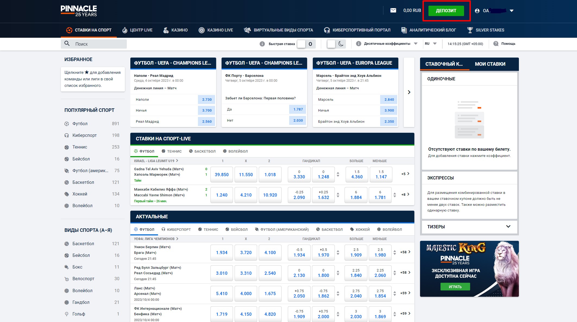Click the user account avatar icon
The image size is (577, 322).
(477, 11)
